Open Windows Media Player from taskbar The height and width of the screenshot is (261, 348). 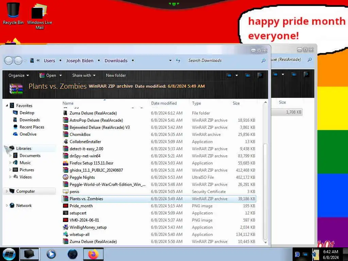click(51, 254)
